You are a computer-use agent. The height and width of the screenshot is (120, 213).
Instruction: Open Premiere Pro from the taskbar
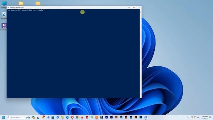pos(111,117)
